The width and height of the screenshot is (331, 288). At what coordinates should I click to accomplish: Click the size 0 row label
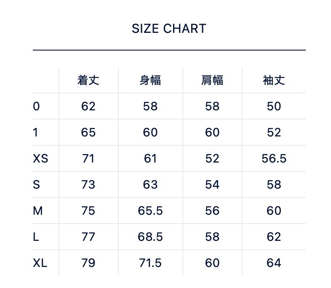[x=36, y=106]
